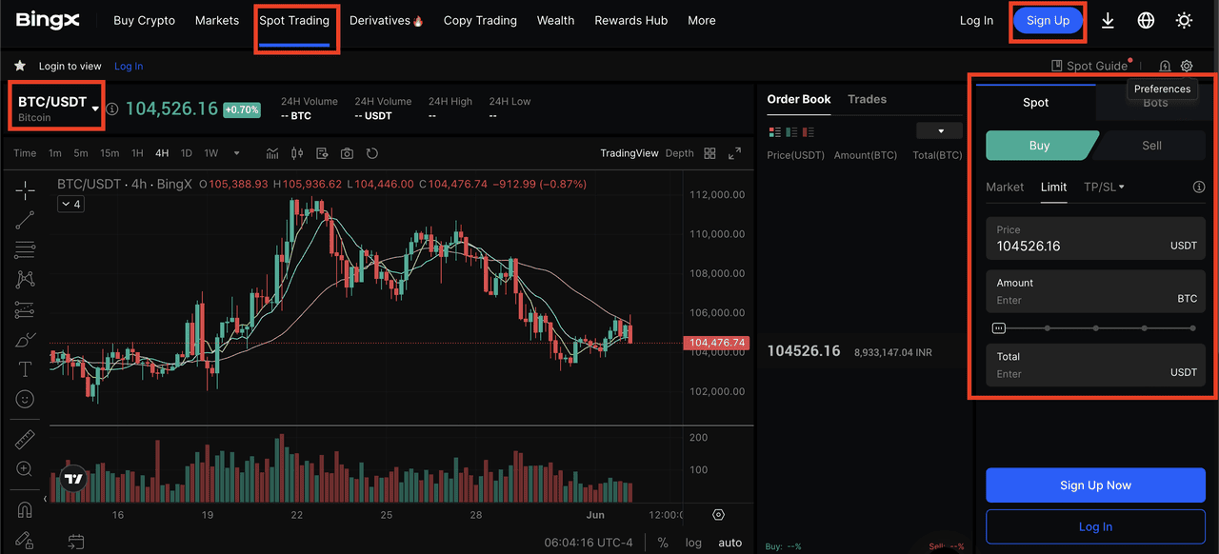Toggle the drawing lock icon
This screenshot has height=554, width=1219.
[25, 539]
